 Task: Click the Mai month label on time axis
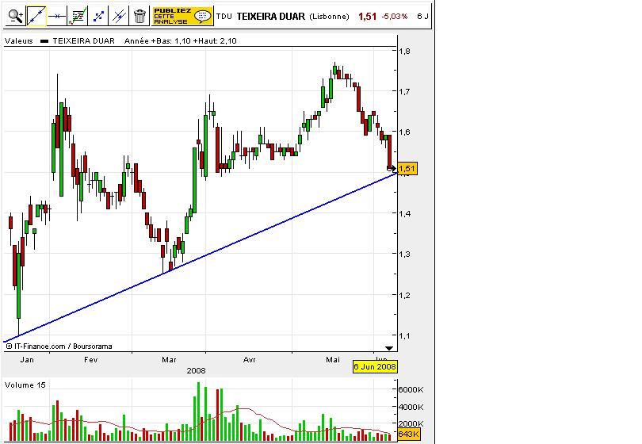(x=333, y=360)
